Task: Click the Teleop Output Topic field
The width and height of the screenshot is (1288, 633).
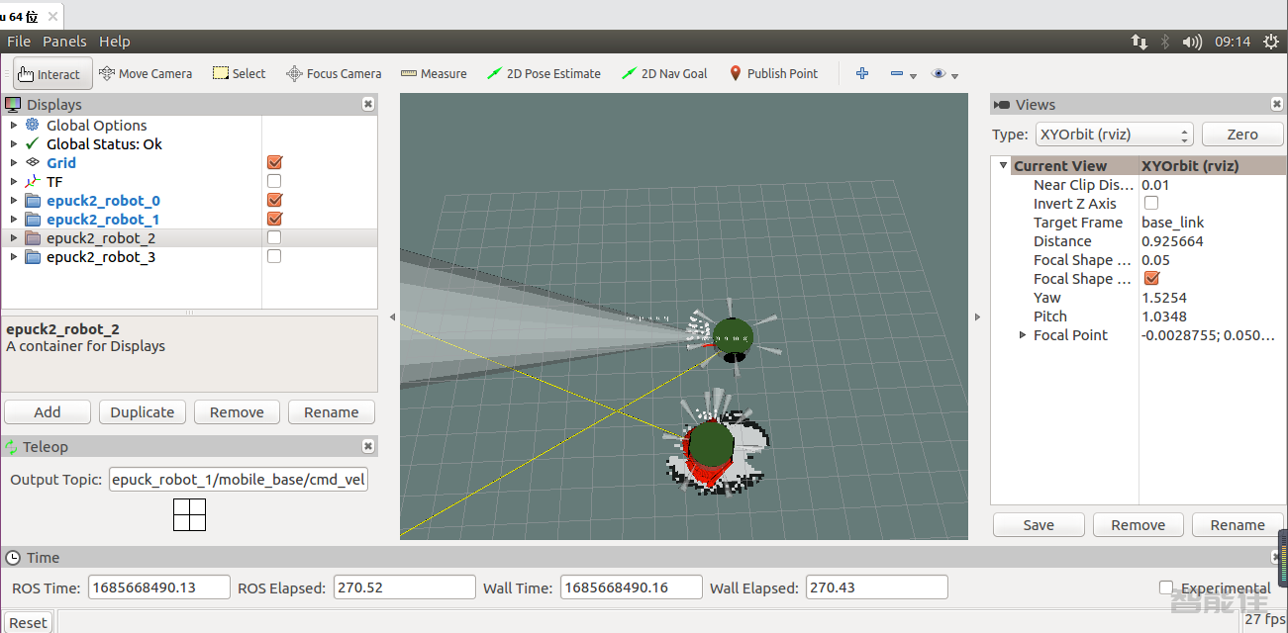Action: click(x=239, y=480)
